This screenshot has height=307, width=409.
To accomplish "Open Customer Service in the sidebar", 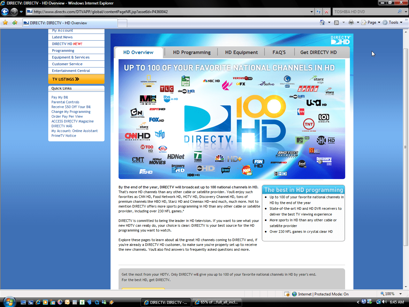I will (76, 64).
